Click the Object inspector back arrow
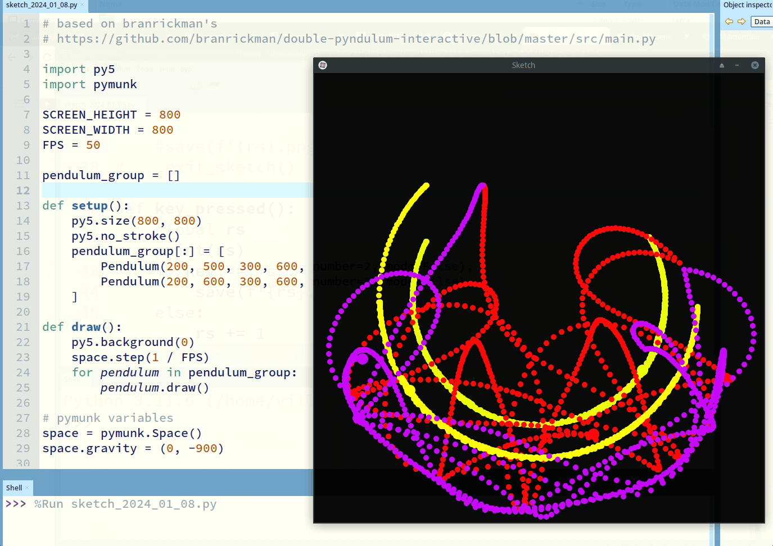Viewport: 773px width, 546px height. click(729, 21)
